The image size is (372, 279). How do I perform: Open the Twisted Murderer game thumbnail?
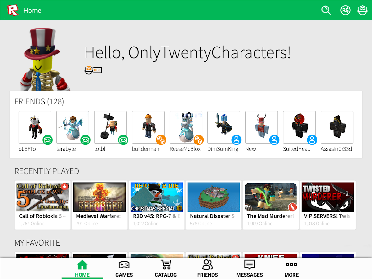328,197
